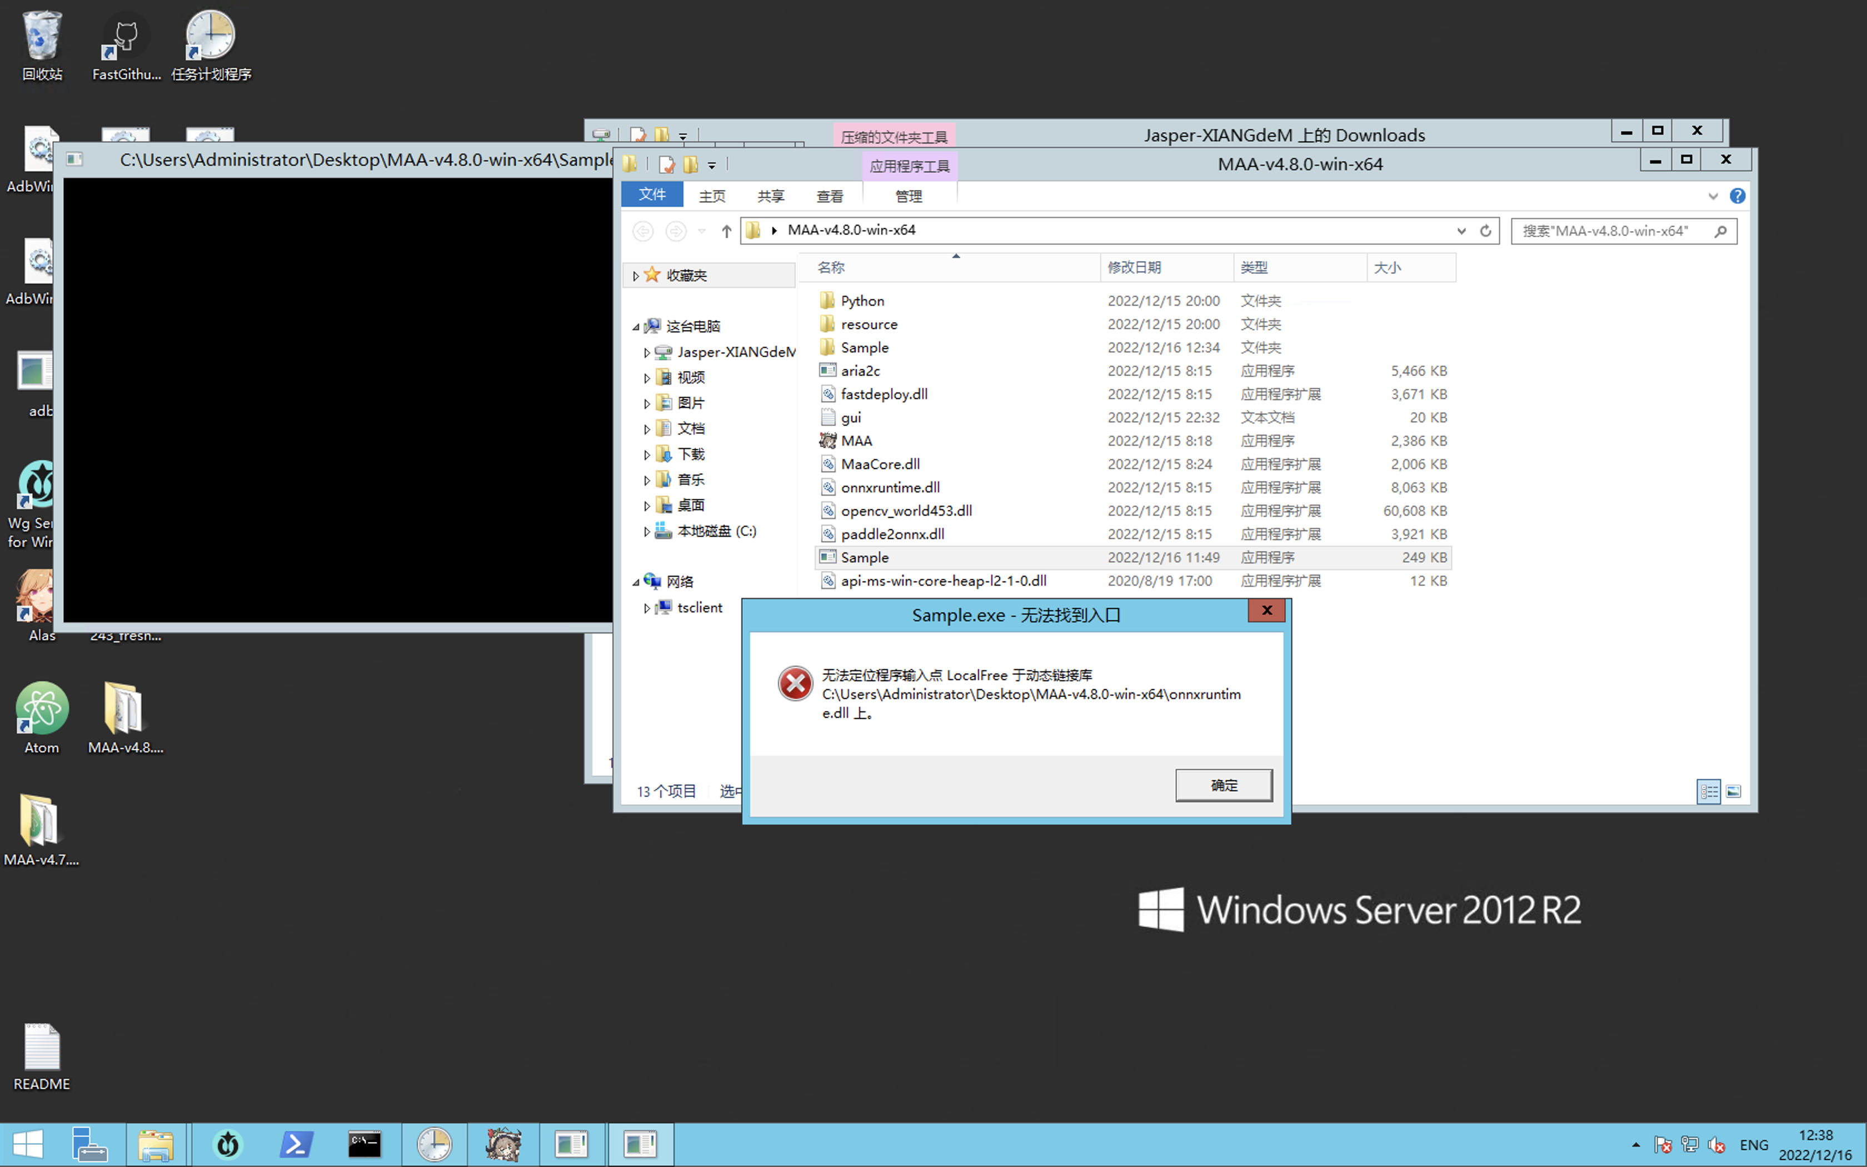Open the MAA application file

(856, 441)
